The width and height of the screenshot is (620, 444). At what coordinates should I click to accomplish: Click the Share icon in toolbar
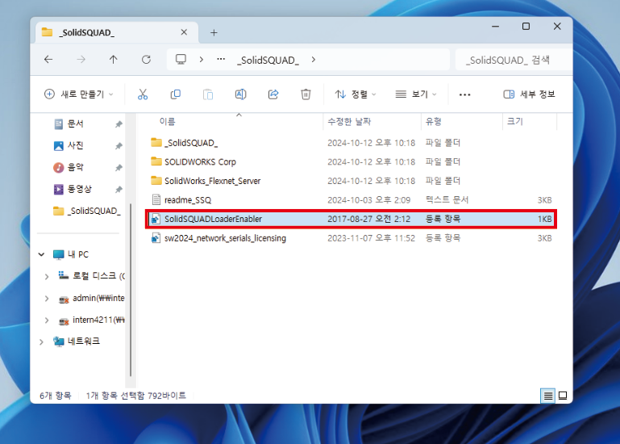(273, 94)
